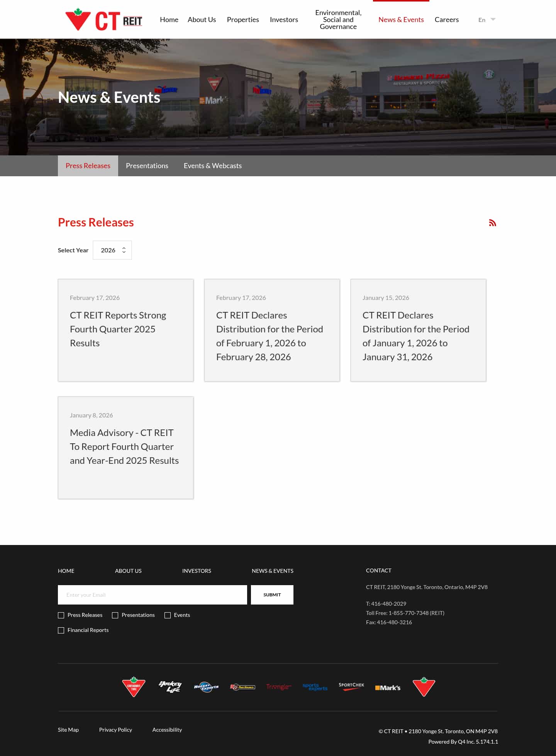
Task: Switch to the Events & Webcasts tab
Action: click(213, 166)
